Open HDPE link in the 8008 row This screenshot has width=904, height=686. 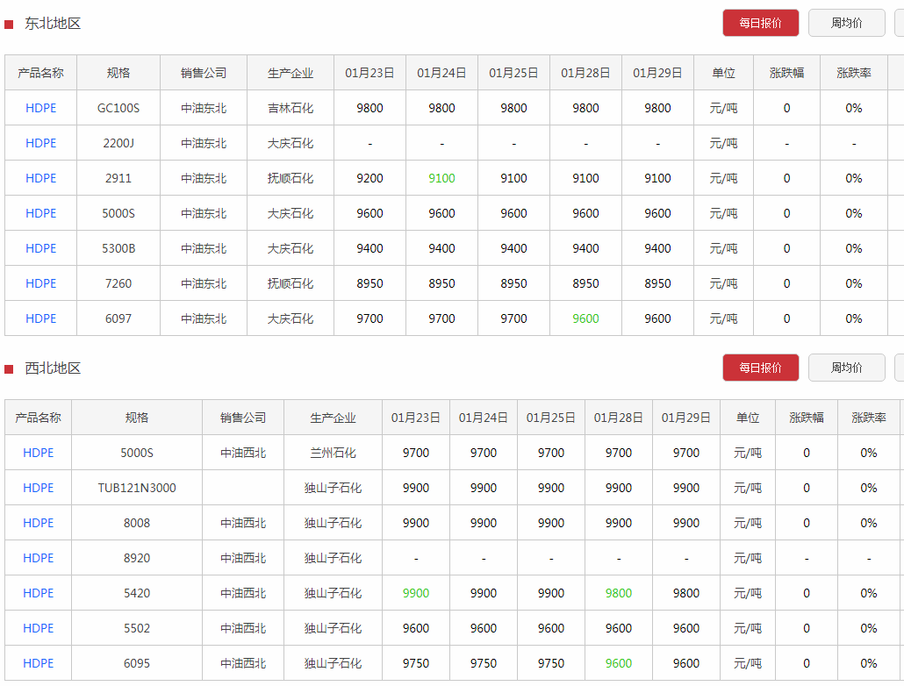coord(39,523)
